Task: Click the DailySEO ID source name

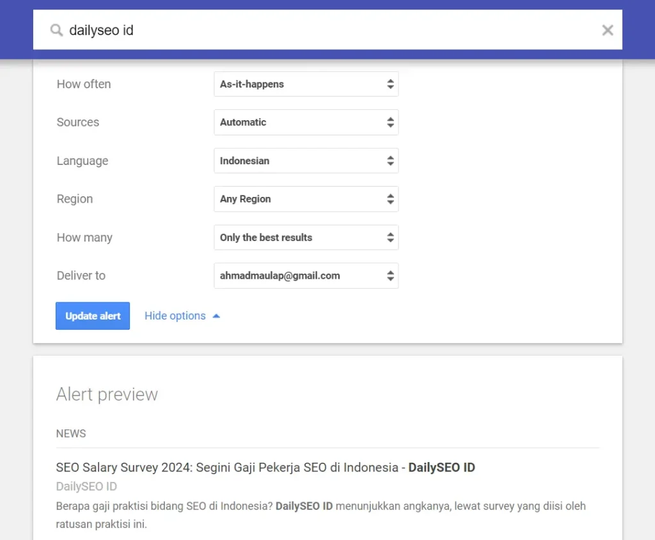Action: click(86, 486)
